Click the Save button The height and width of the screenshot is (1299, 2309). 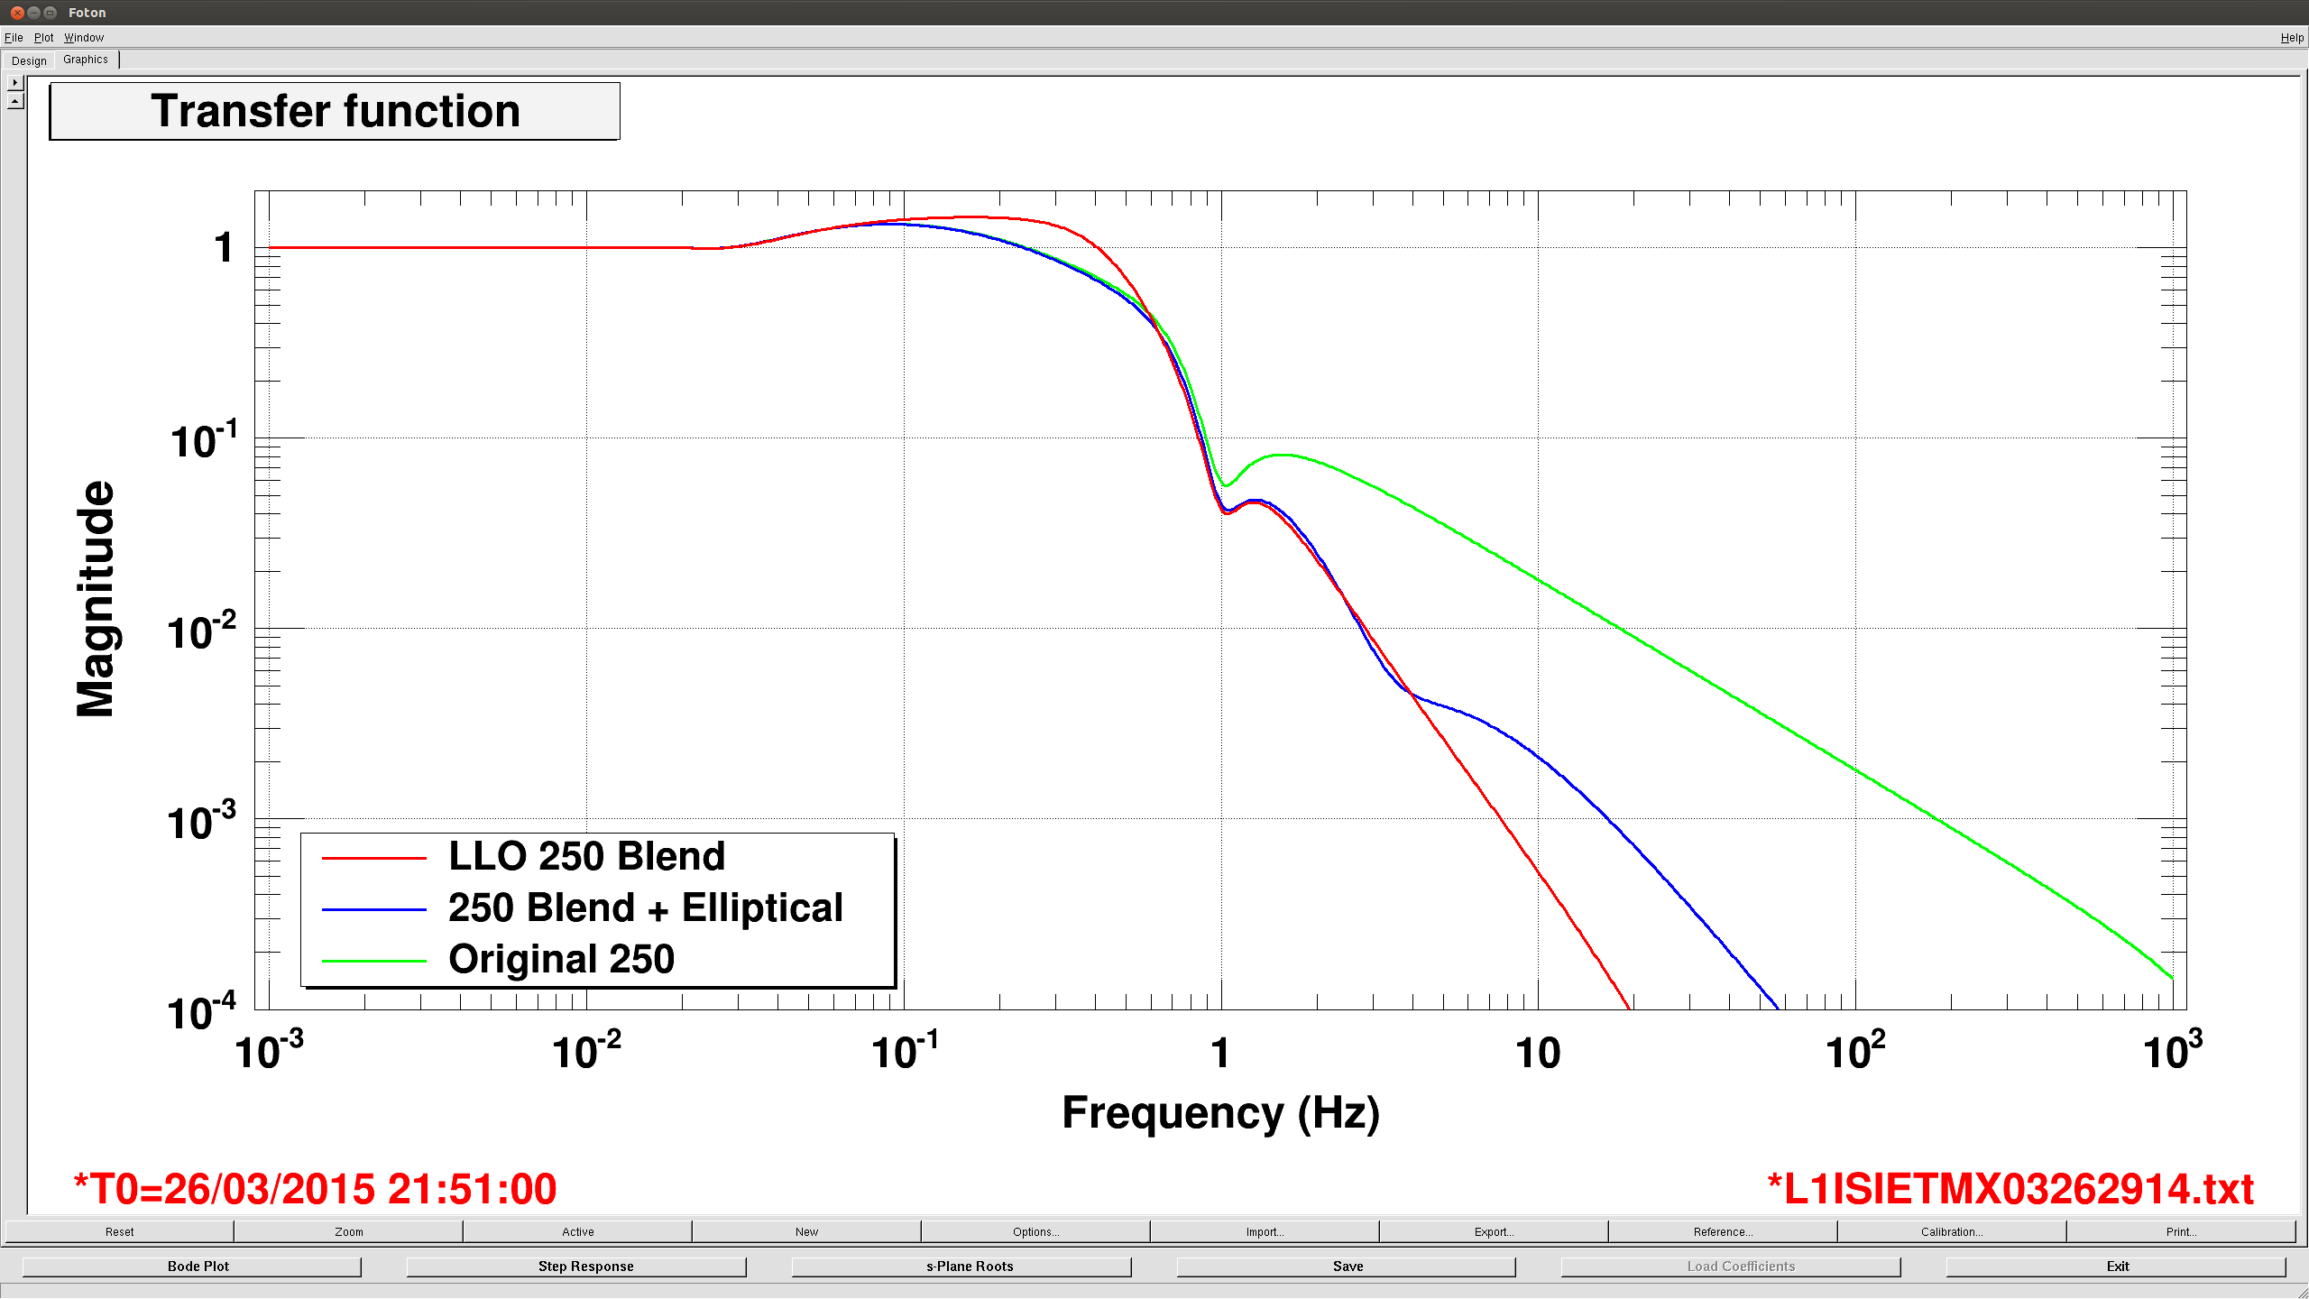coord(1347,1267)
